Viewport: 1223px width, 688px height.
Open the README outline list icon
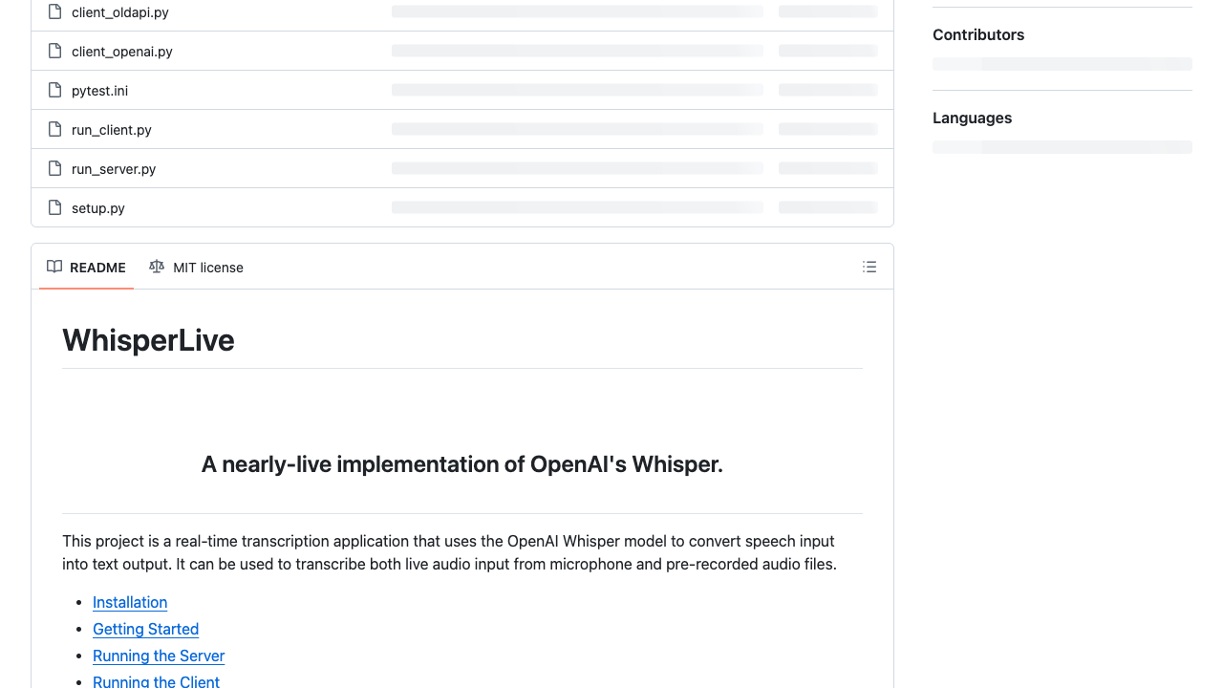click(x=869, y=267)
